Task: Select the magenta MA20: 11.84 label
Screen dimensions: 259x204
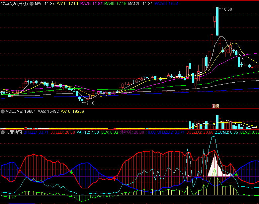Action: [x=91, y=4]
